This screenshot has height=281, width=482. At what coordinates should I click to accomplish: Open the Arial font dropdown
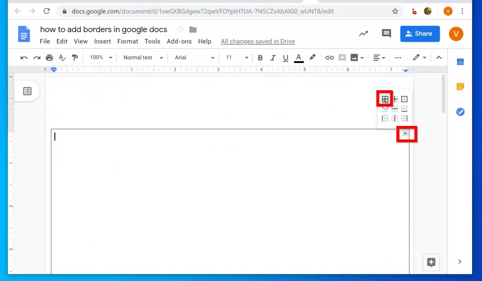point(194,58)
